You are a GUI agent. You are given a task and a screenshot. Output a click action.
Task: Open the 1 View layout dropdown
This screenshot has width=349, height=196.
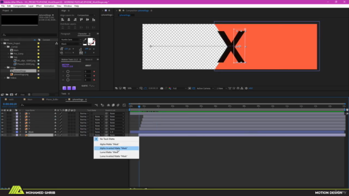(x=221, y=88)
